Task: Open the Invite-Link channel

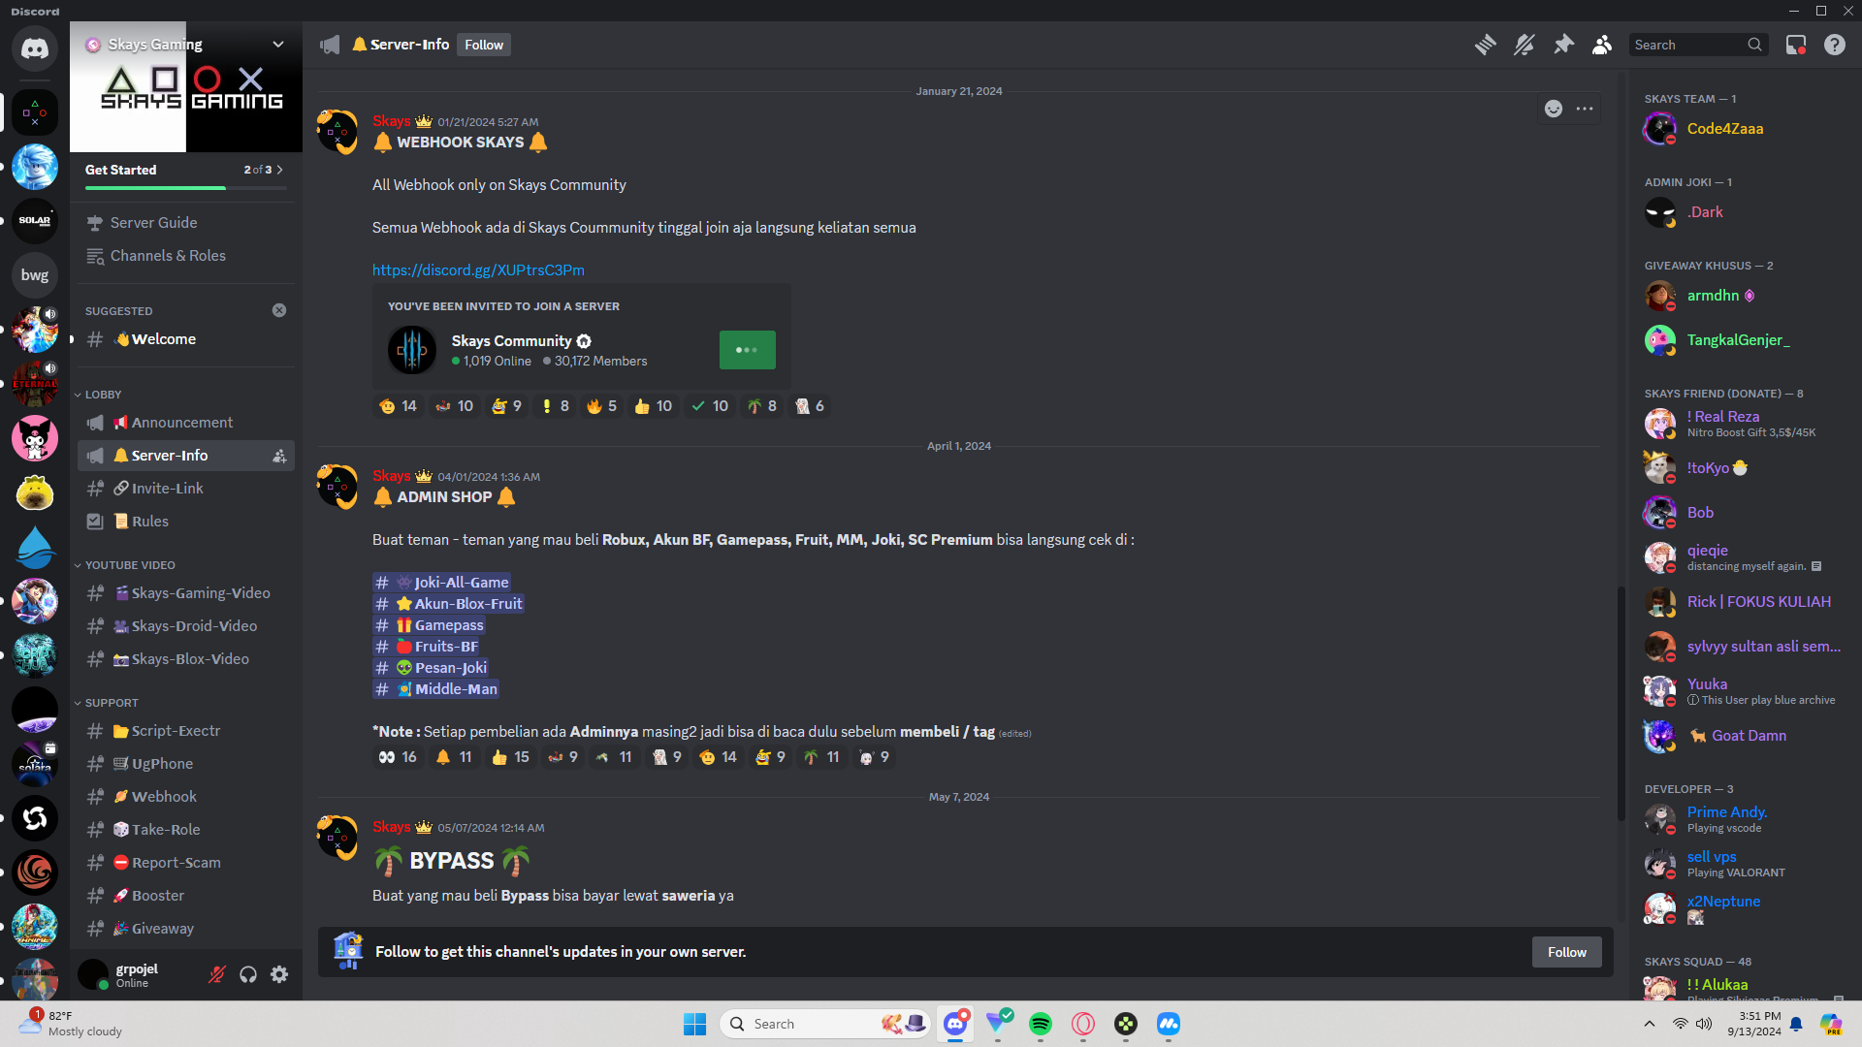Action: 186,489
